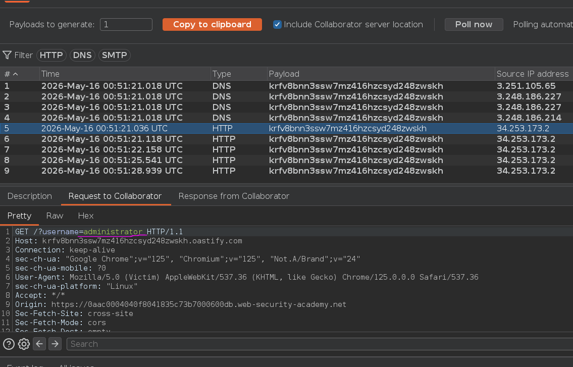Switch to the Description tab
Image resolution: width=573 pixels, height=367 pixels.
(x=30, y=196)
